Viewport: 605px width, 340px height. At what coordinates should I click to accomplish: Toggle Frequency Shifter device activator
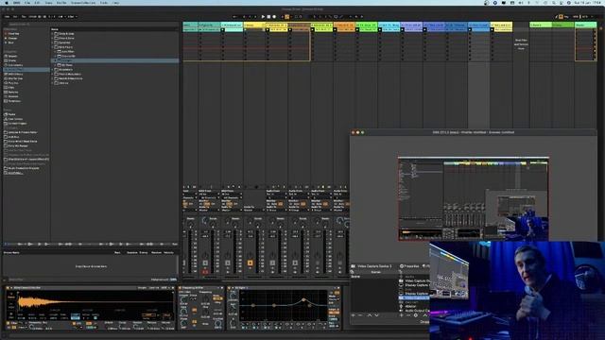coord(181,288)
